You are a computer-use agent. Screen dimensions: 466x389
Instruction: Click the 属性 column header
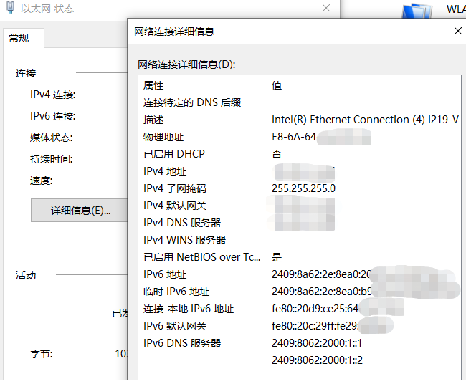(153, 85)
